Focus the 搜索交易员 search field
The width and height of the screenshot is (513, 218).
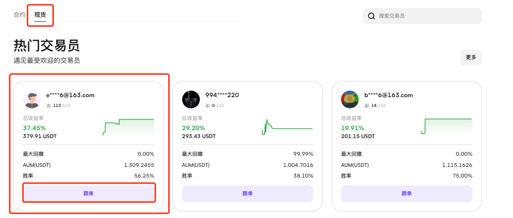click(427, 16)
